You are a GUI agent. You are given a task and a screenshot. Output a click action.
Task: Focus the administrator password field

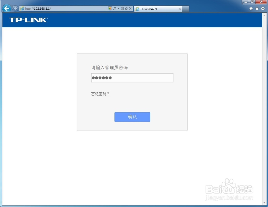(x=132, y=78)
